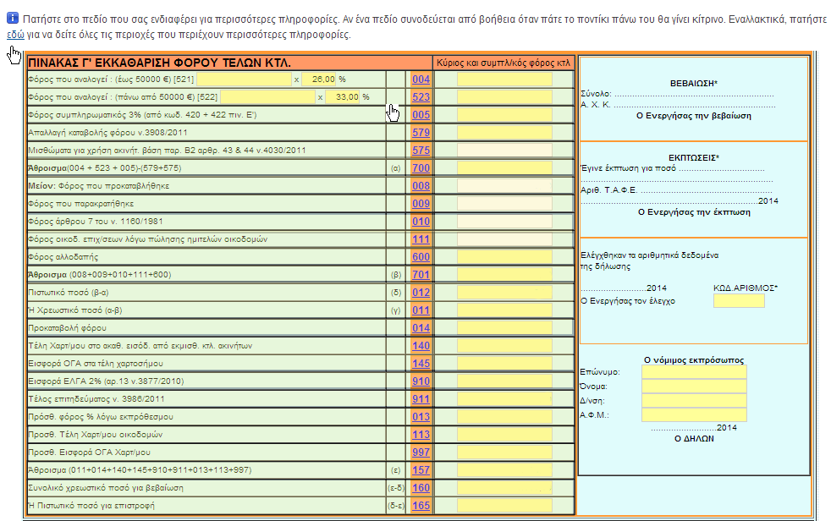The height and width of the screenshot is (521, 831).
Task: Click the Επώνυμο field of legal representative
Action: (694, 372)
